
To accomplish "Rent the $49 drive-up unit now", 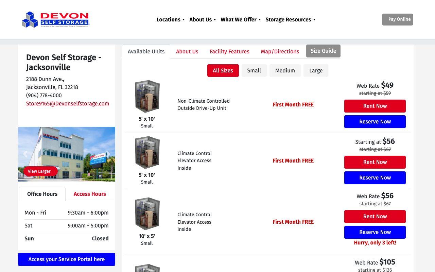I will [x=375, y=106].
